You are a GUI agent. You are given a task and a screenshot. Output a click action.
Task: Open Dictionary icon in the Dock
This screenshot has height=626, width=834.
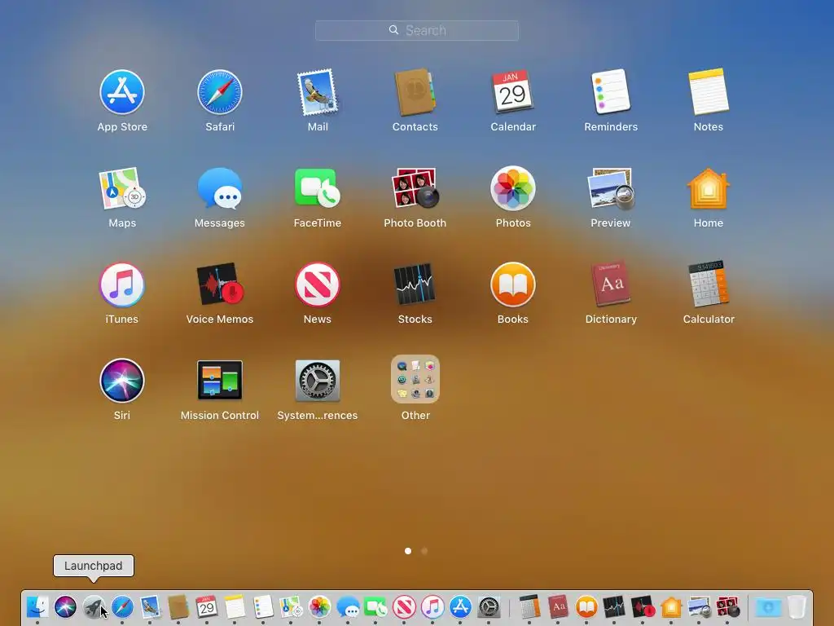click(558, 606)
